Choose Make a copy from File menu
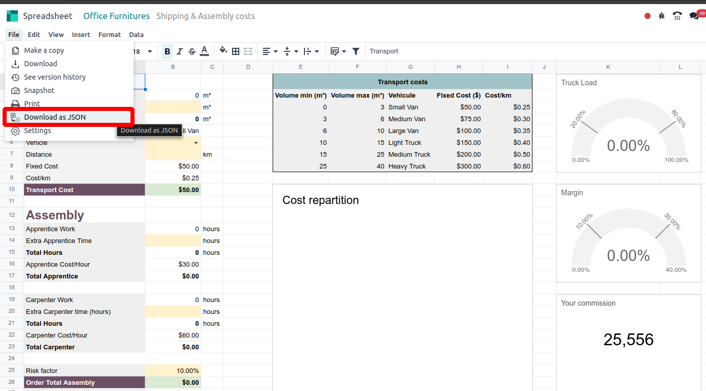Image resolution: width=706 pixels, height=391 pixels. pos(69,50)
